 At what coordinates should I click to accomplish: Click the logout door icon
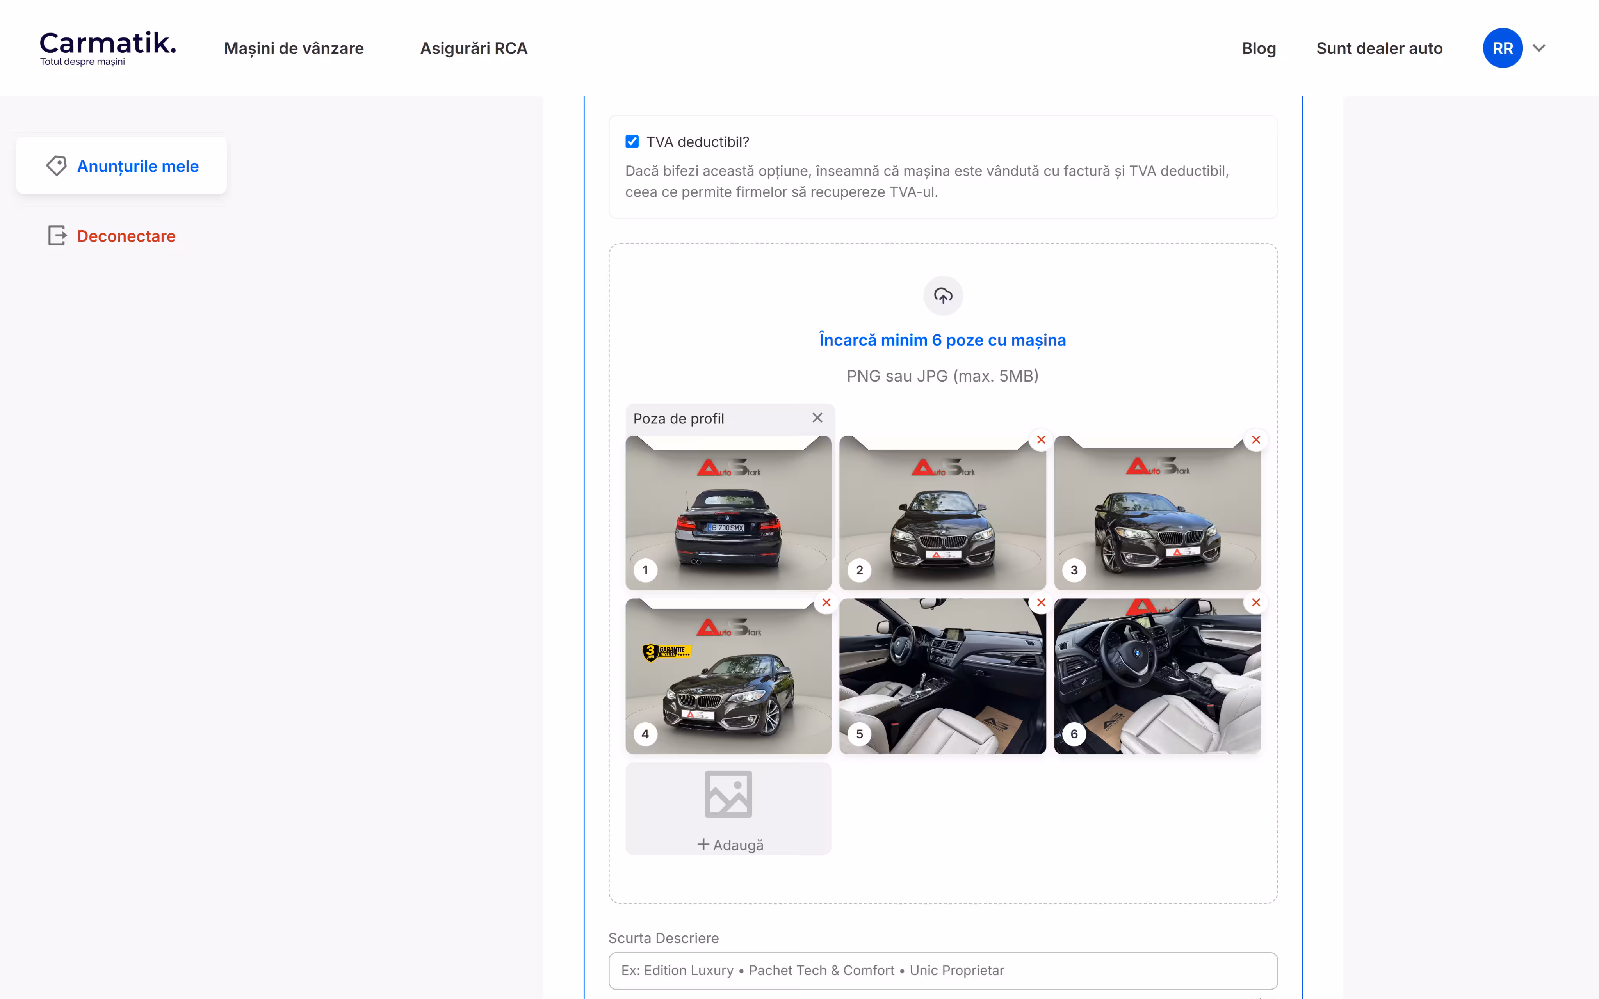click(57, 236)
